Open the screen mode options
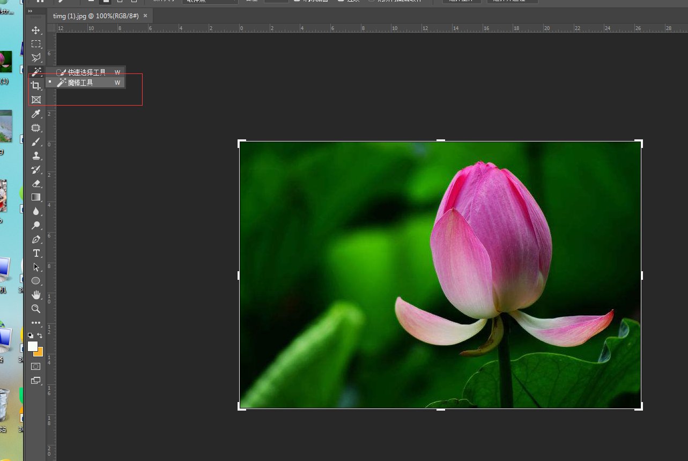Viewport: 688px width, 461px height. coord(36,381)
